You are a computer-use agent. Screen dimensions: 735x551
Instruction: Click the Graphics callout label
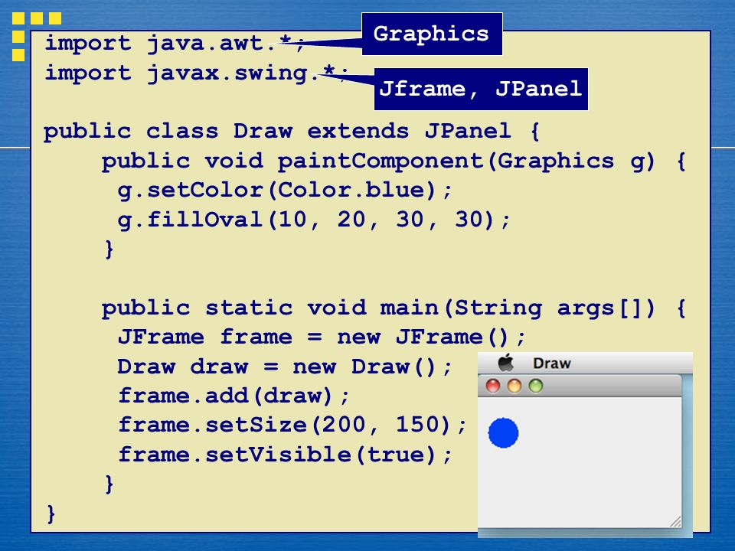tap(432, 34)
